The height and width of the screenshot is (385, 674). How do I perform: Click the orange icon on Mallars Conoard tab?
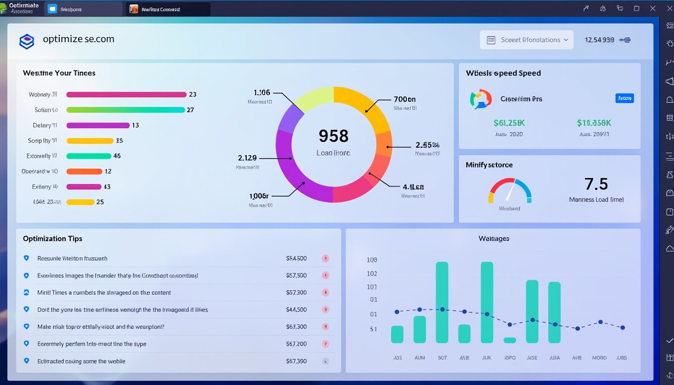coord(134,9)
